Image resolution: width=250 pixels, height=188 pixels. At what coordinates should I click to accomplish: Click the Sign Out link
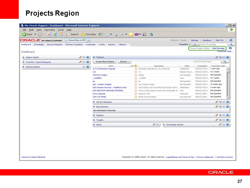coord(220,40)
